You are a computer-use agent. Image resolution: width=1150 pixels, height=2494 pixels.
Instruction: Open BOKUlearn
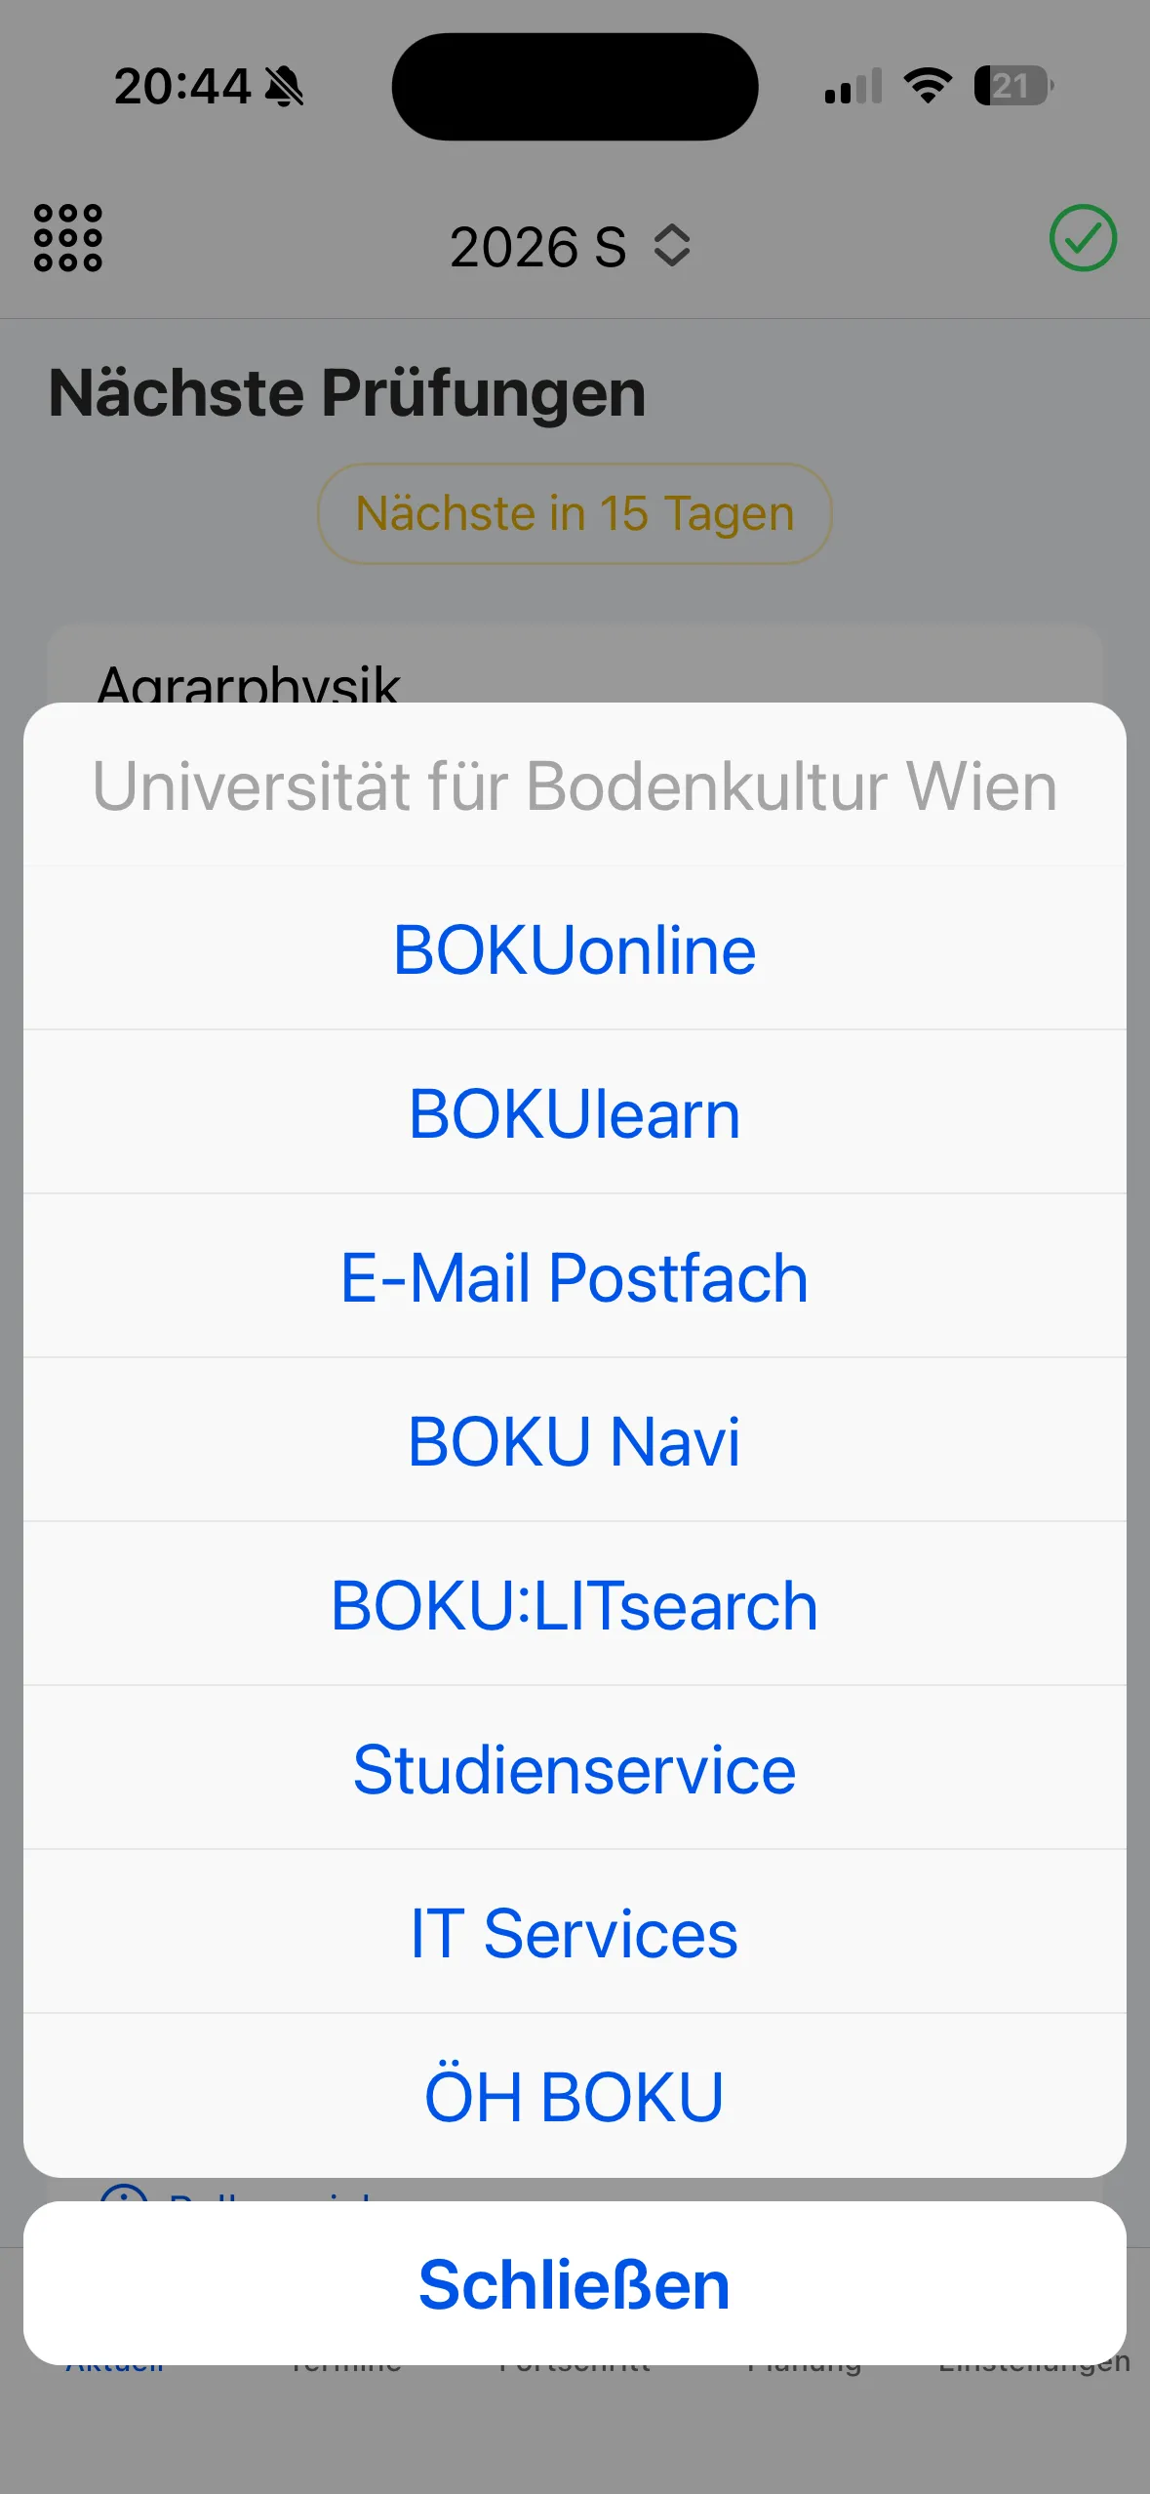point(575,1111)
